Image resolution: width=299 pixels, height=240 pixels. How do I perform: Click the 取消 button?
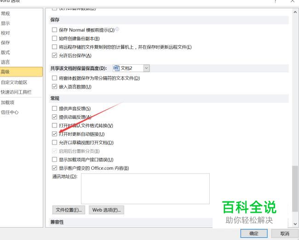tap(285, 233)
